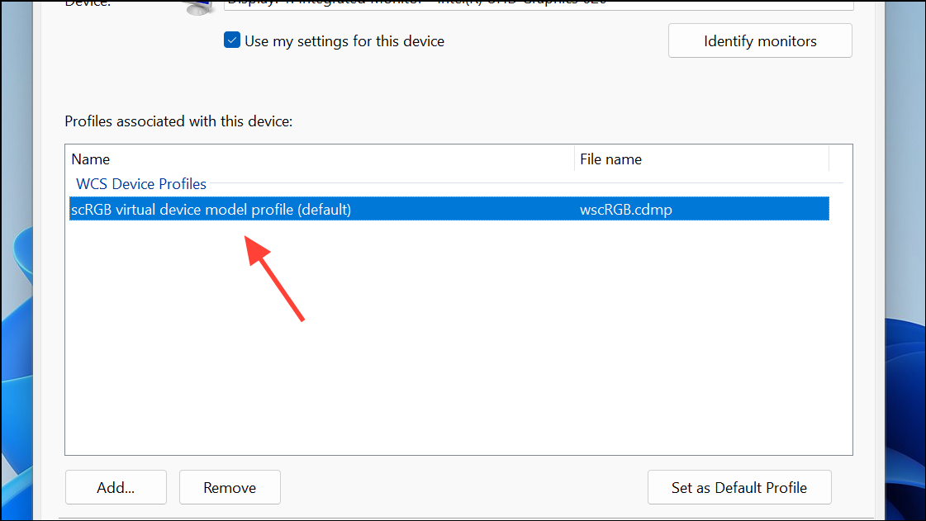Collapse the WCS Device Profiles group

[x=141, y=183]
